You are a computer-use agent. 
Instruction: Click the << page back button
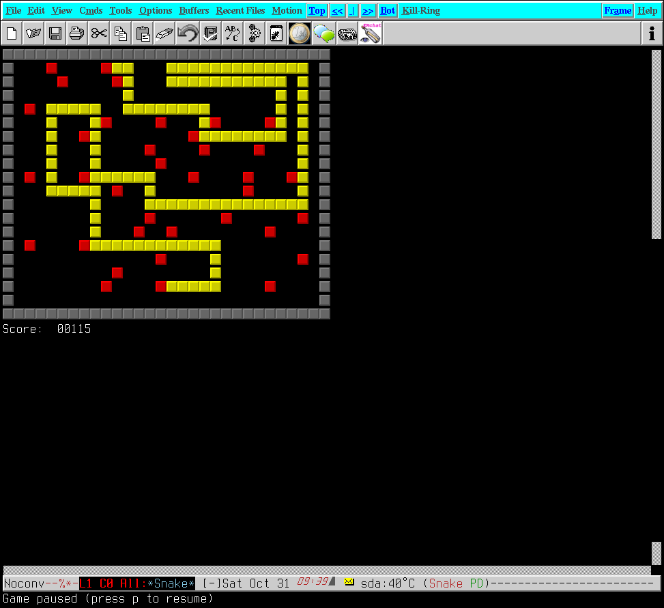point(337,11)
